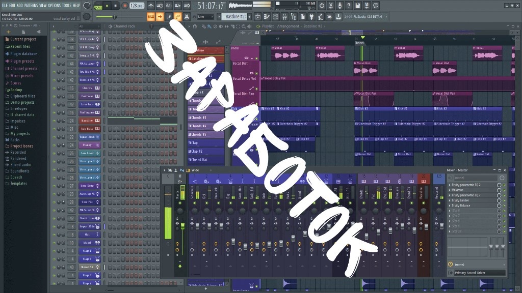This screenshot has height=293, width=522.
Task: Click the plus button beside Bassline #2
Action: pos(249,17)
